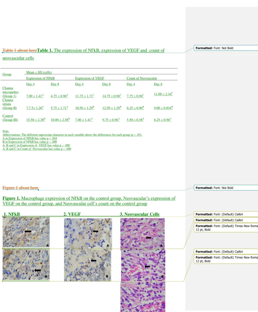
Task: Click 'Day 8' under Expression of VEGF
Action: pos(106,84)
